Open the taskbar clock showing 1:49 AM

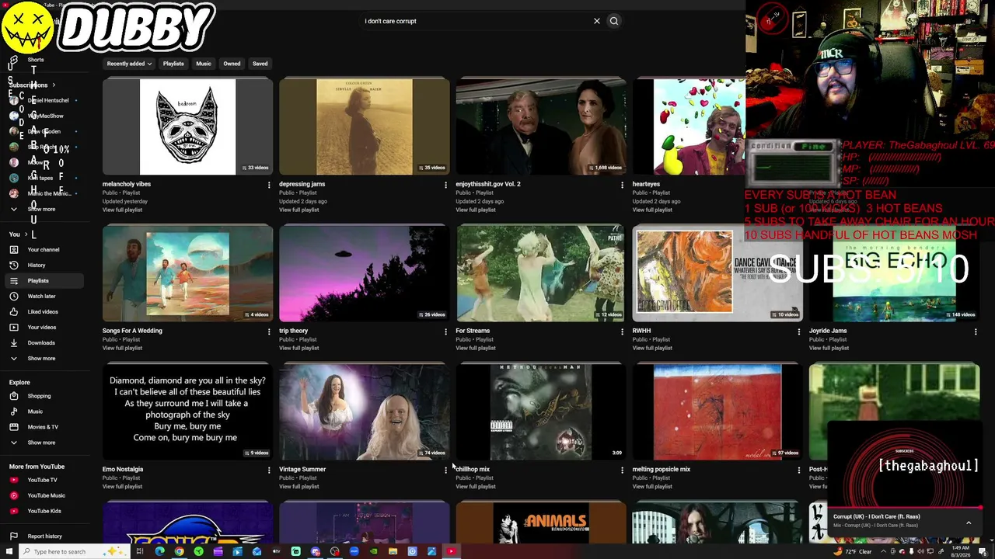pos(961,551)
